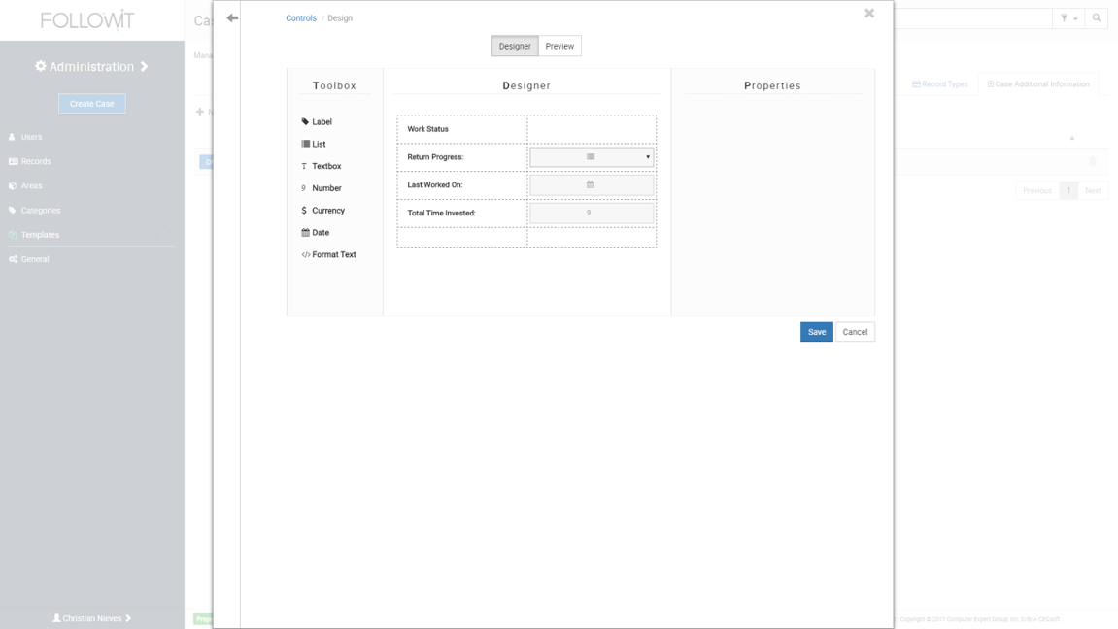Click the Return Progress label
This screenshot has height=629, width=1118.
click(435, 156)
